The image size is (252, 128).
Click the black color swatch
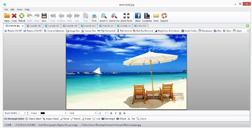(x=43, y=113)
